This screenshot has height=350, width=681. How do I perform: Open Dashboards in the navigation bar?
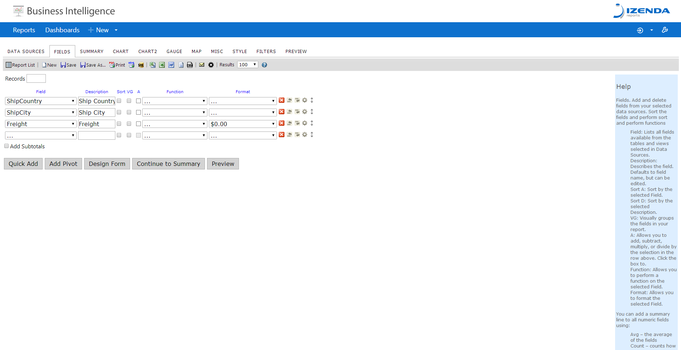(x=62, y=30)
